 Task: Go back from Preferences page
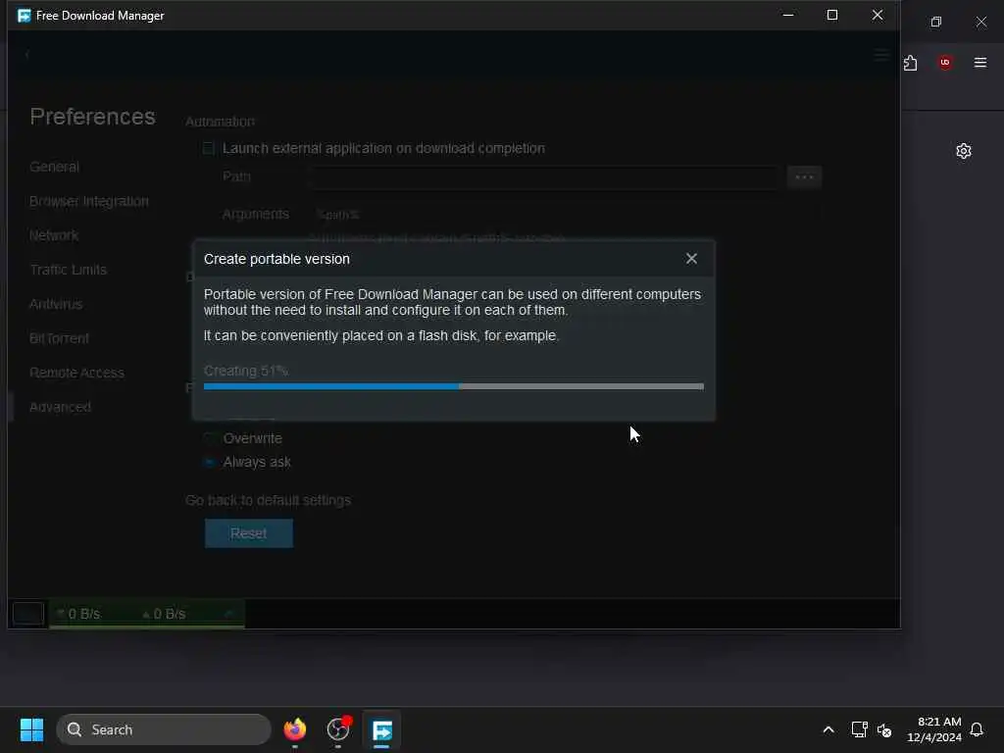26,55
